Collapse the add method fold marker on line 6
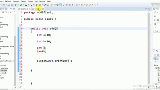This screenshot has width=160, height=90. coord(23,28)
